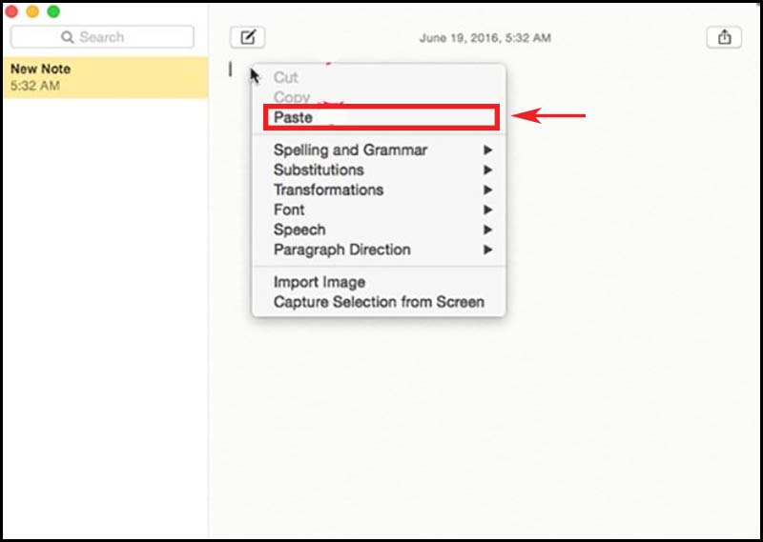Screen dimensions: 763x542
Task: Click the compose new note icon
Action: 247,38
